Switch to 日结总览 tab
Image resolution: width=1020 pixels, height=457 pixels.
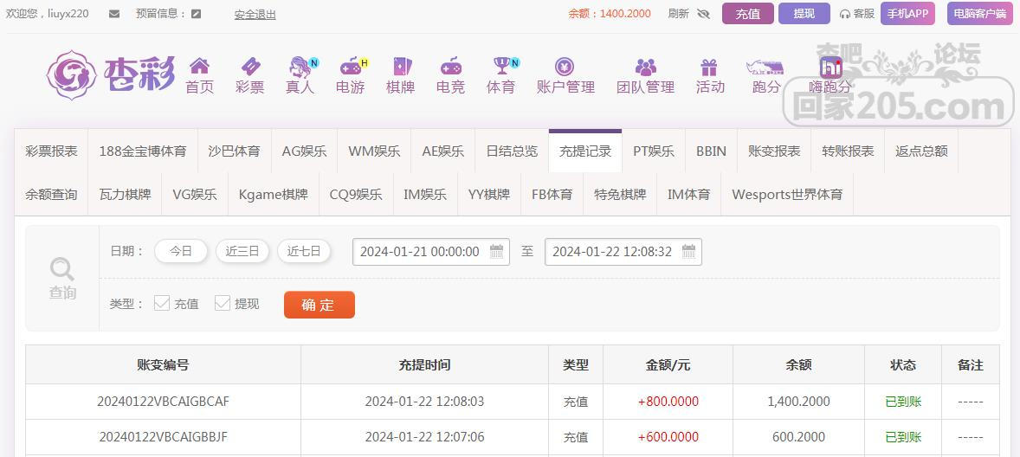(x=512, y=151)
